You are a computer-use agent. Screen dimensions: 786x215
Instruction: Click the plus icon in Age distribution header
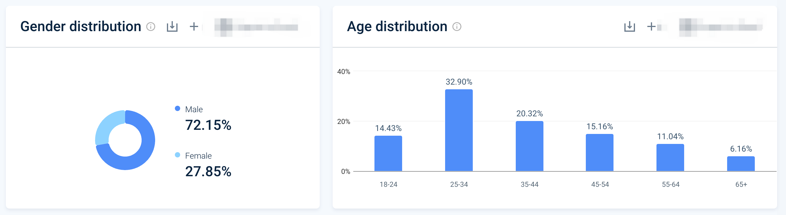pyautogui.click(x=651, y=27)
